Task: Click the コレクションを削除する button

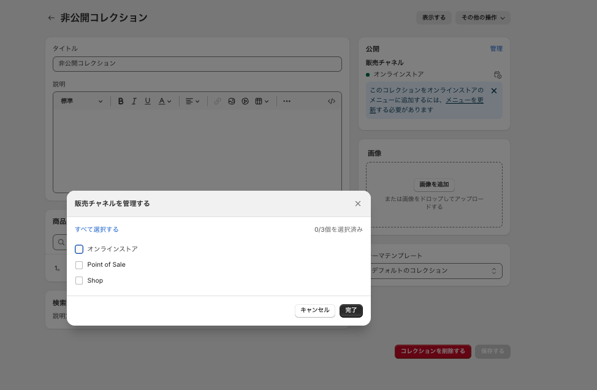Action: tap(433, 351)
